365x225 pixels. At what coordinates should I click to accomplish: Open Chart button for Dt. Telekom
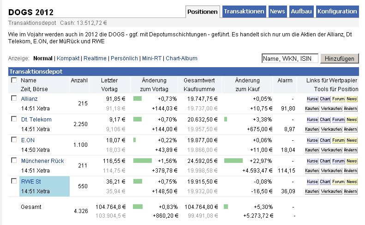pyautogui.click(x=325, y=120)
